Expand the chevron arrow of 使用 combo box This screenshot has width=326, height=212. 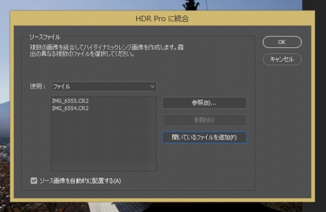coord(152,87)
